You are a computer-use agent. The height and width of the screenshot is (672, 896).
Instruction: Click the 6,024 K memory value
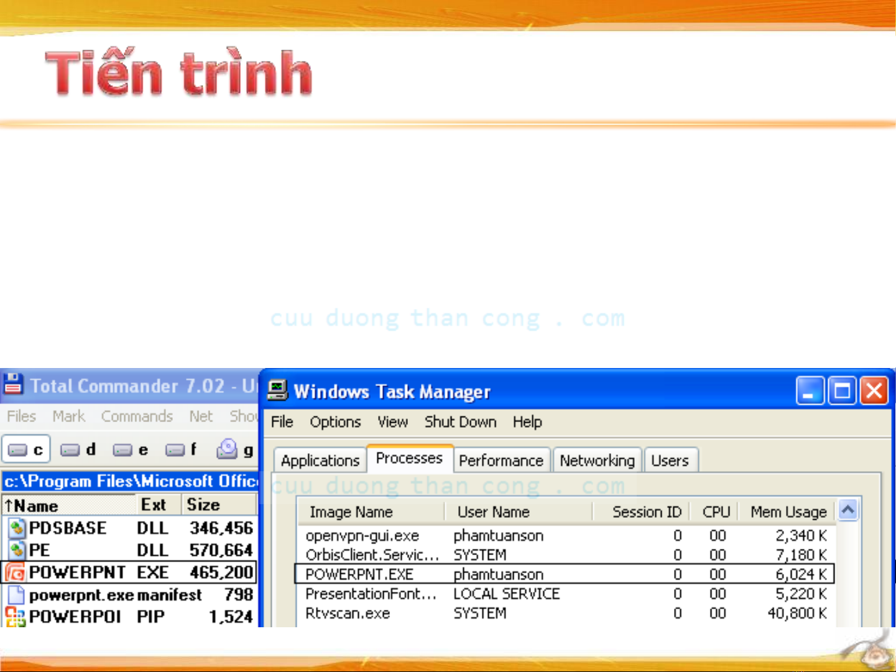coord(801,574)
